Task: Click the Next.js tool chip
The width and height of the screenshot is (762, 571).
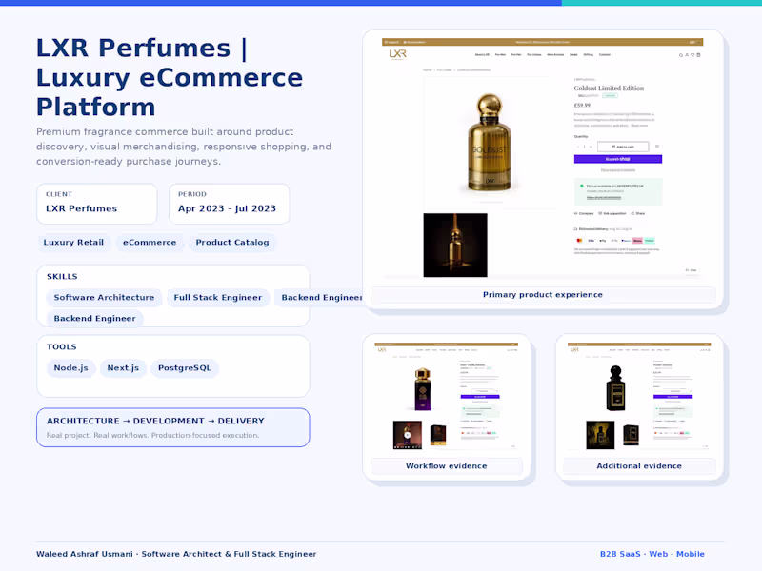Action: [123, 368]
